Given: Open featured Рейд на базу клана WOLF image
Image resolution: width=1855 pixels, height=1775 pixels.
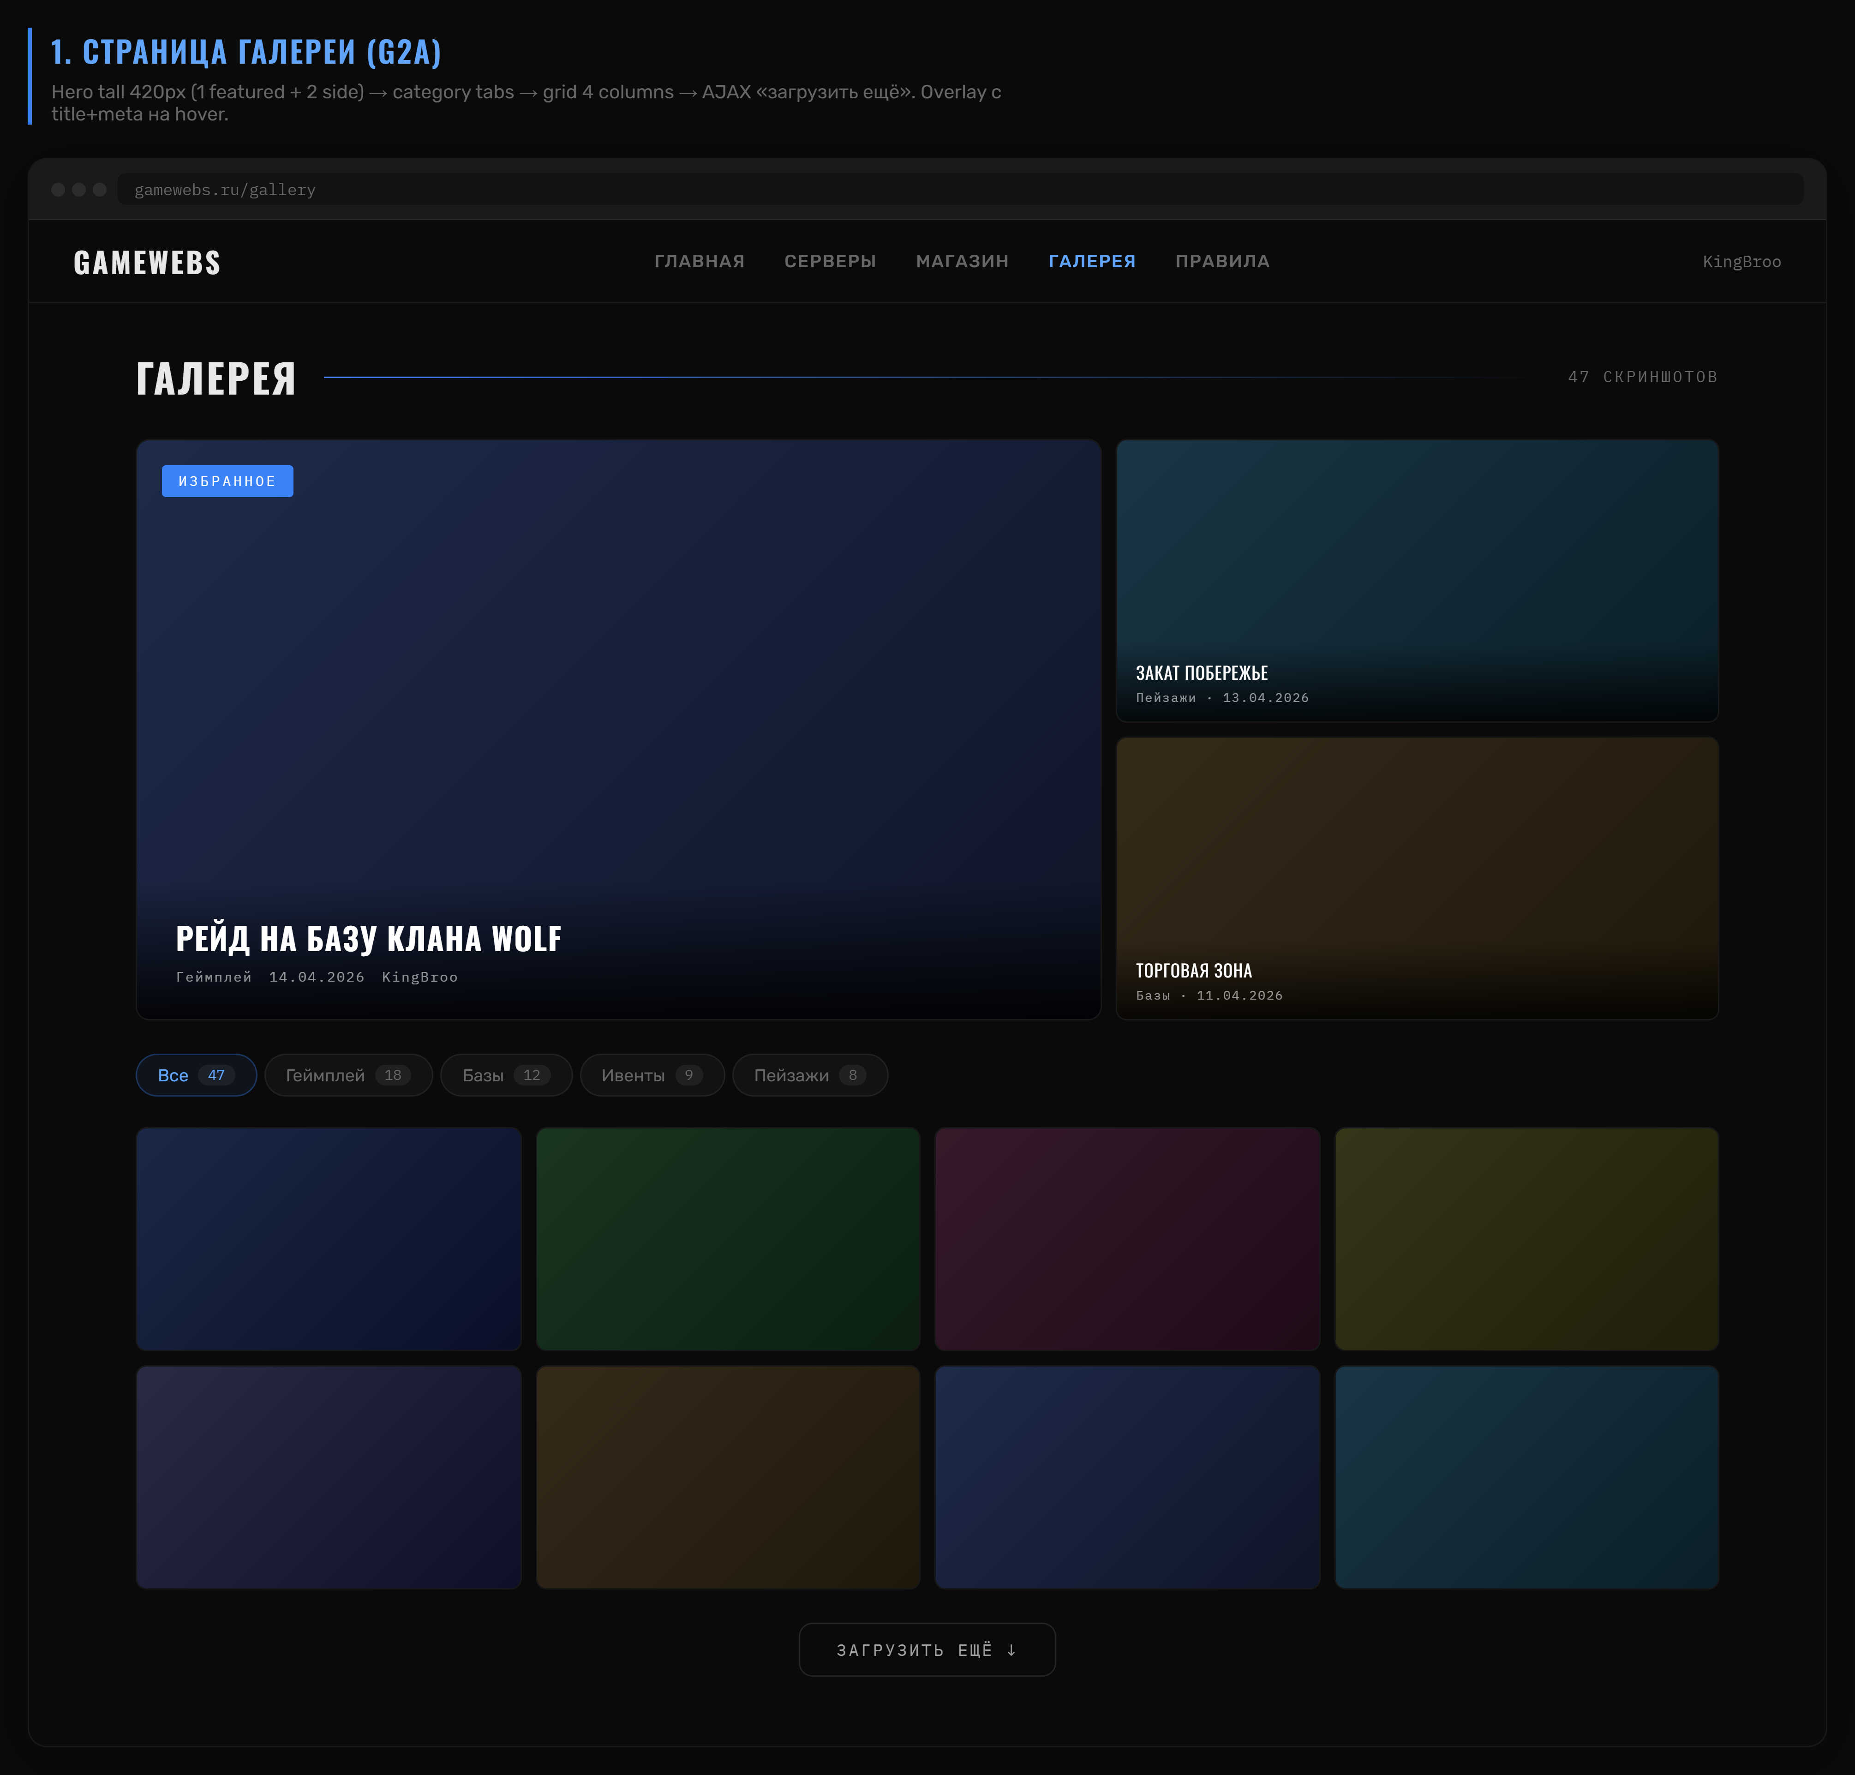Looking at the screenshot, I should point(619,730).
